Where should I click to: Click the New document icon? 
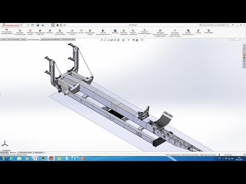tap(28, 25)
